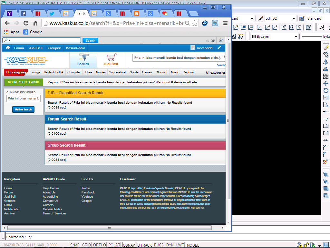Select the Chamfer tool in AutoCAD
The height and width of the screenshot is (248, 330).
point(326,147)
